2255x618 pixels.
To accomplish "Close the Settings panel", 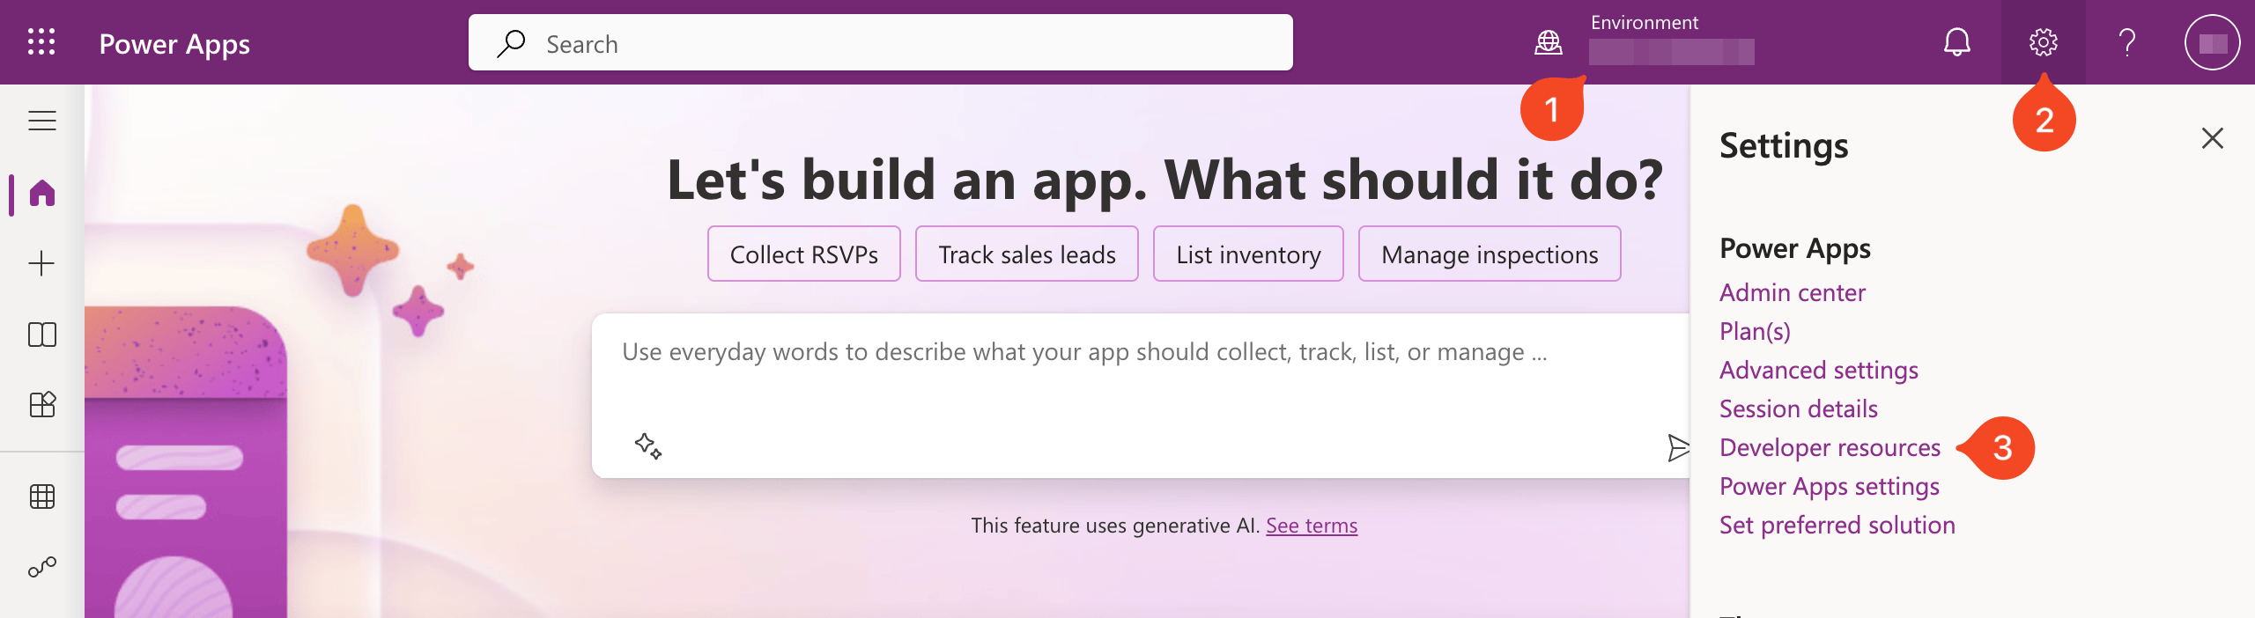I will [2213, 138].
